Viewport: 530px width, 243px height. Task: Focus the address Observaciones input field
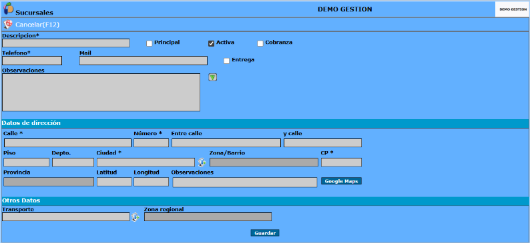pyautogui.click(x=245, y=182)
